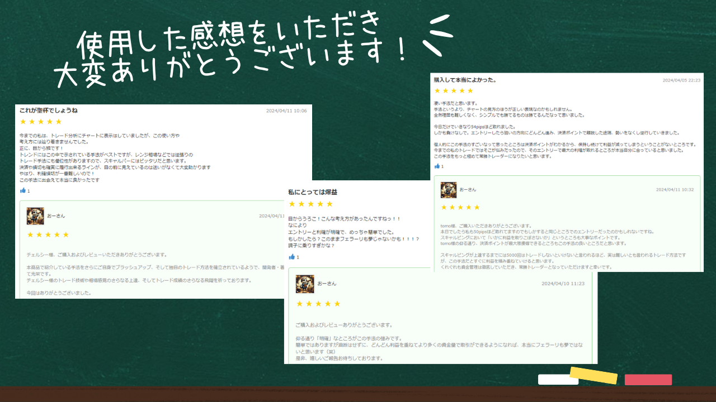The width and height of the screenshot is (716, 402).
Task: Click the おーさん name in the 2024/04/10 reply
Action: click(x=327, y=284)
